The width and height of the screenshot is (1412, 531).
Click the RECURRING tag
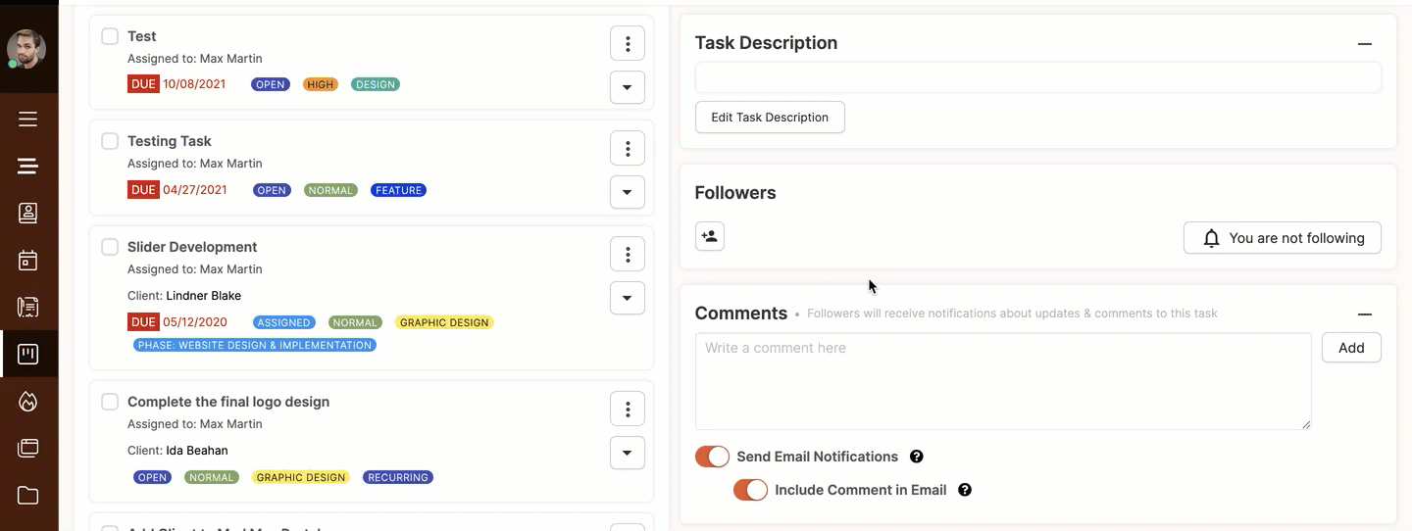click(x=398, y=477)
